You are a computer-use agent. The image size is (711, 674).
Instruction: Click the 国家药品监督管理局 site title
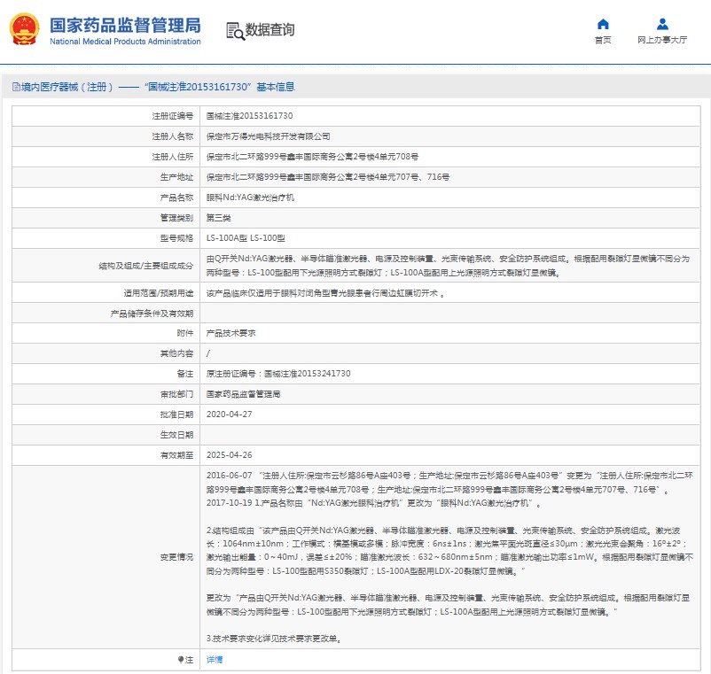124,25
